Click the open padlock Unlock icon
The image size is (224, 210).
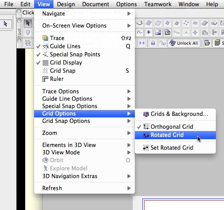click(x=162, y=43)
